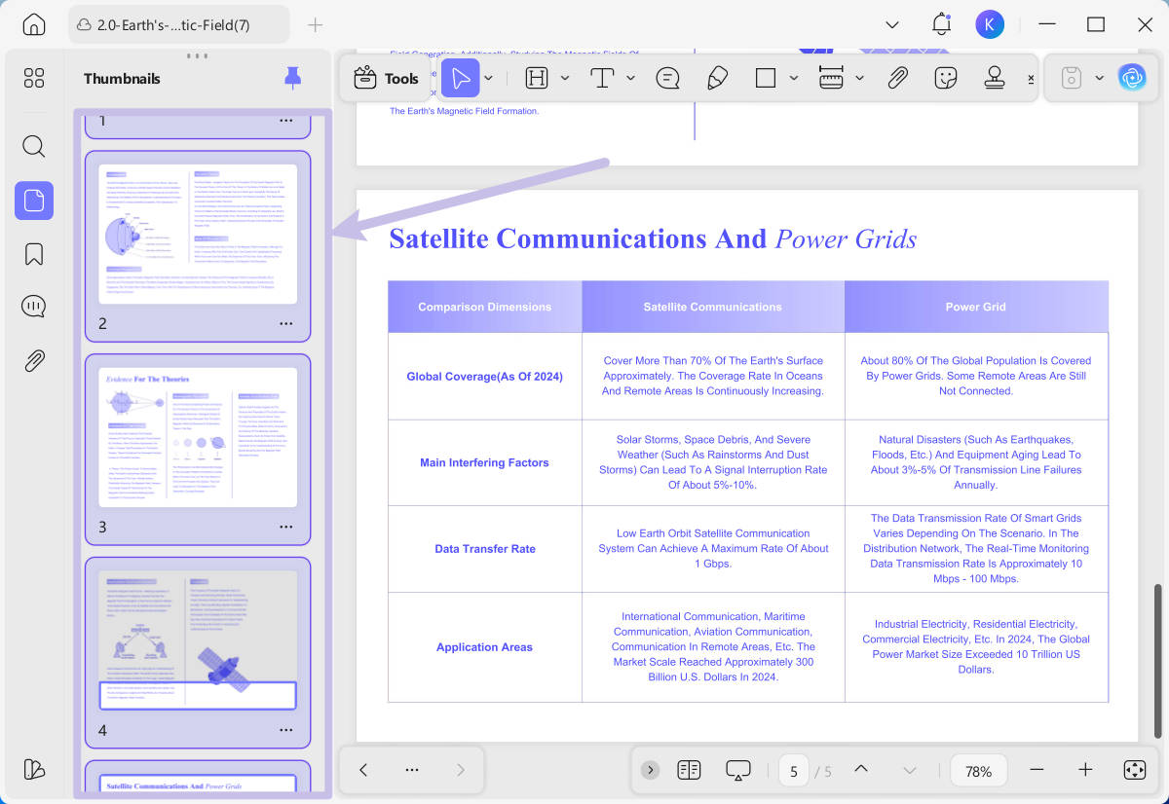Select the stamp tool

pos(994,79)
